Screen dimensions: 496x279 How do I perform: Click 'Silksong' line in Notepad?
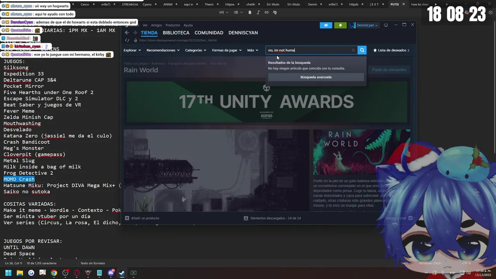(16, 68)
